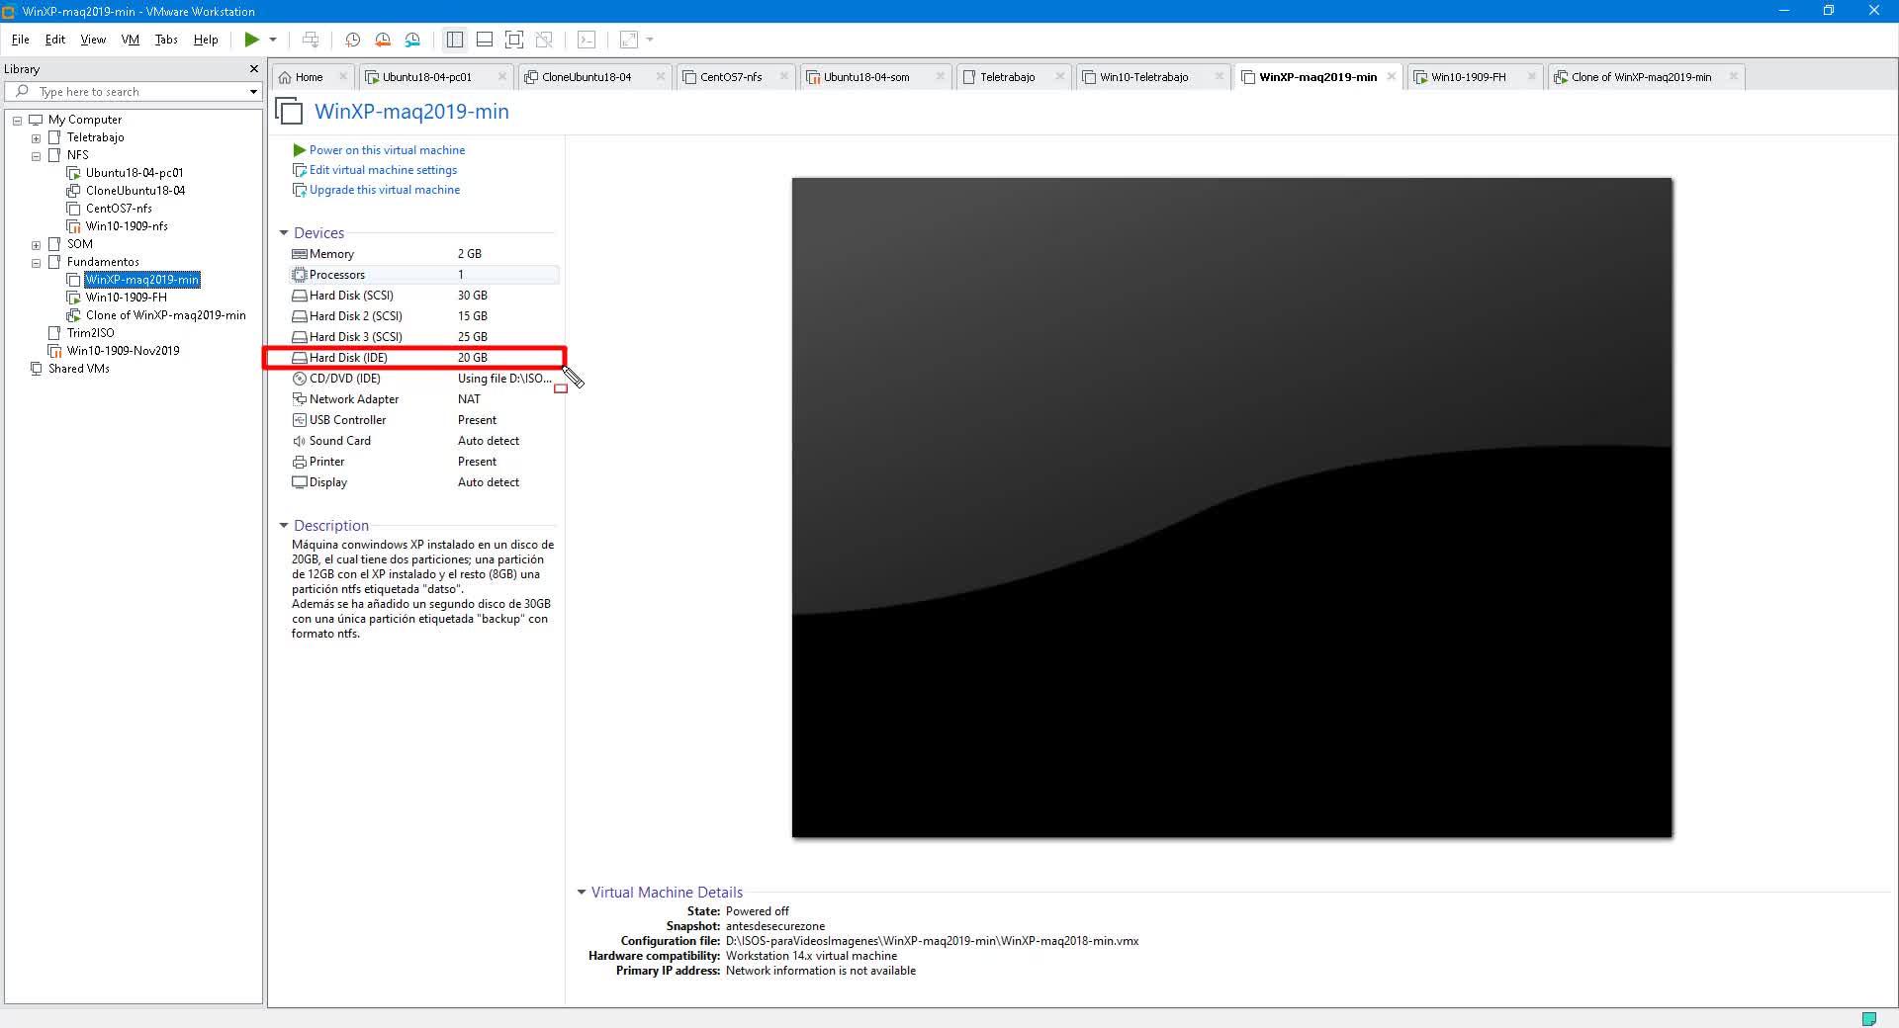This screenshot has width=1899, height=1028.
Task: Collapse the NFS folder
Action: point(36,156)
